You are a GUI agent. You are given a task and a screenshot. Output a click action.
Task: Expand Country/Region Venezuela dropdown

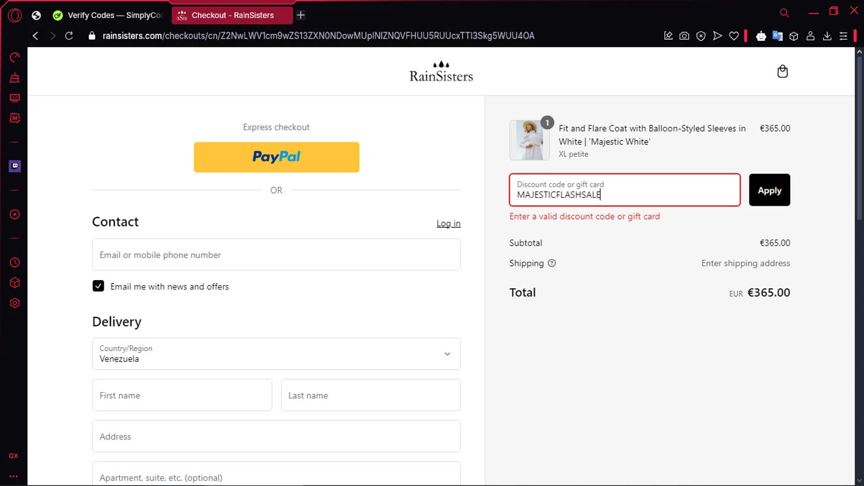tap(276, 353)
